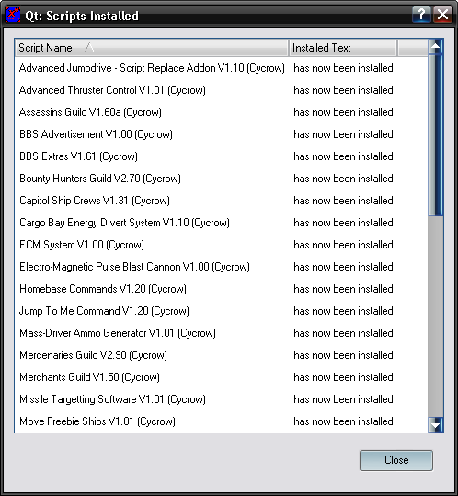458x496 pixels.
Task: Click installed text for Assassins Guild row
Action: [x=343, y=112]
